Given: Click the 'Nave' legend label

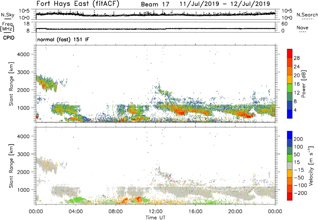Looking at the screenshot, I should (302, 27).
